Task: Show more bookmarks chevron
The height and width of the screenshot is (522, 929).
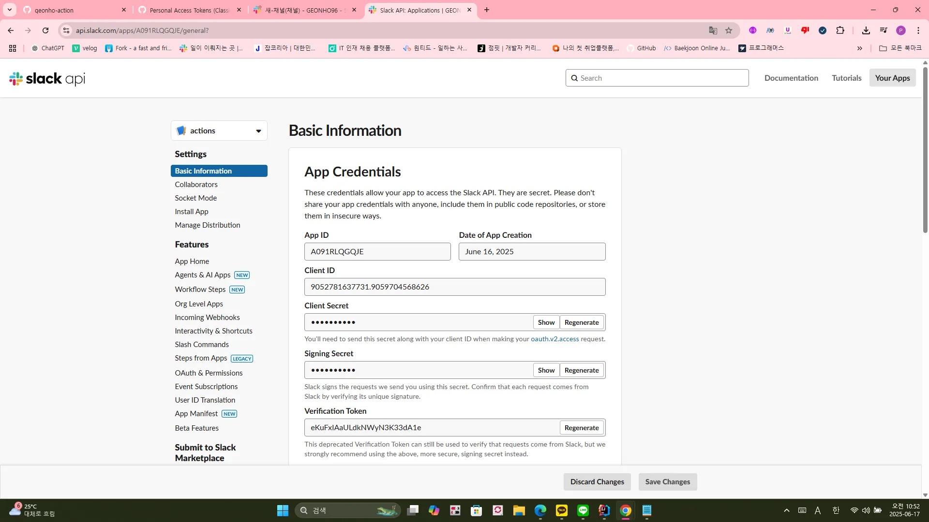Action: click(860, 48)
